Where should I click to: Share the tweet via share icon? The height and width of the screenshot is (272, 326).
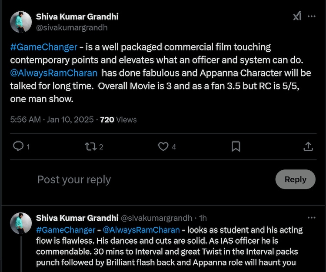(x=308, y=146)
